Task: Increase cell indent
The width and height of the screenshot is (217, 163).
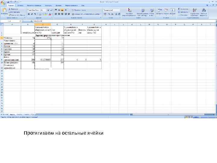Action: (x=69, y=14)
